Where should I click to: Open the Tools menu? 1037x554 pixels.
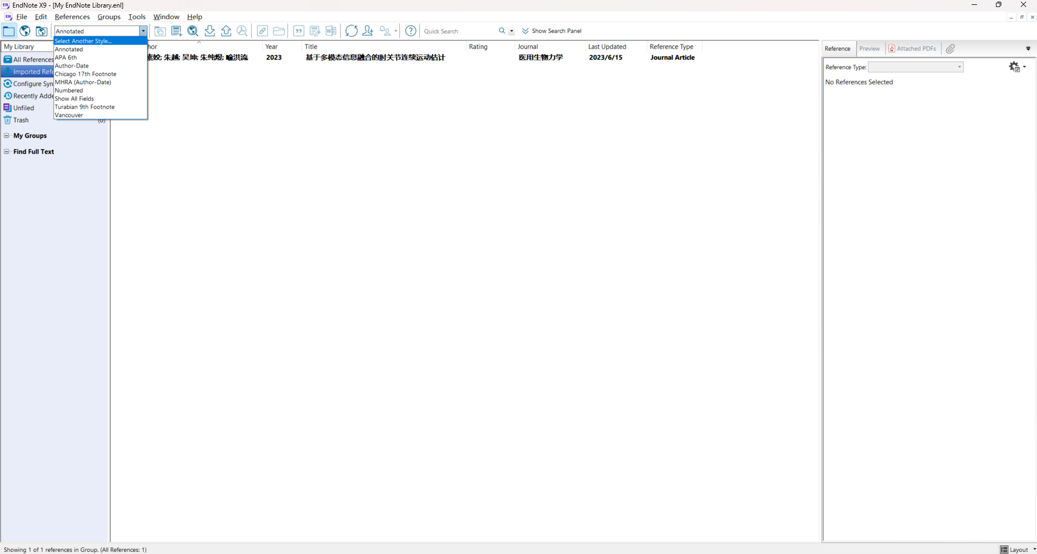pos(137,17)
